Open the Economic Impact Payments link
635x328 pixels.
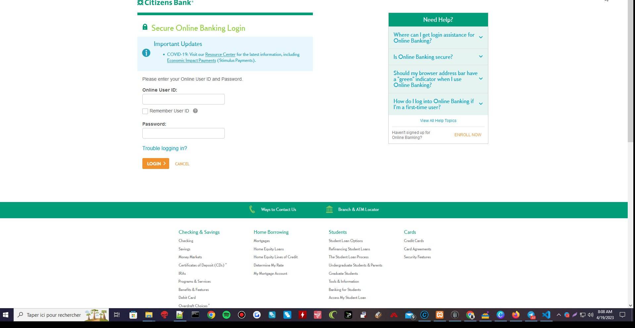[191, 61]
